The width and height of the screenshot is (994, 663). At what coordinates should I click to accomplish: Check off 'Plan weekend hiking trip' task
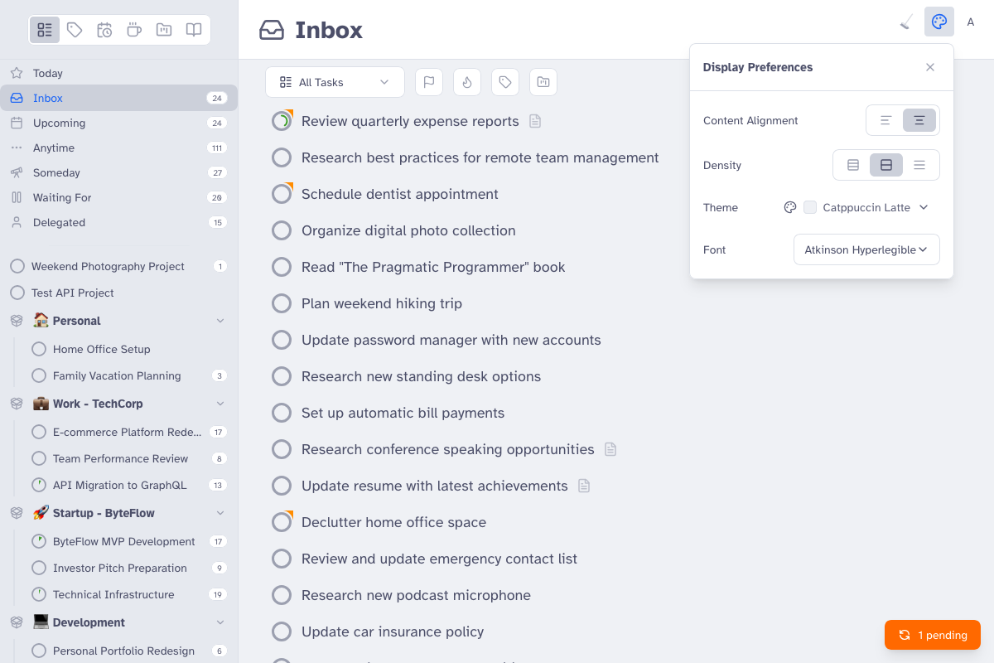point(282,303)
